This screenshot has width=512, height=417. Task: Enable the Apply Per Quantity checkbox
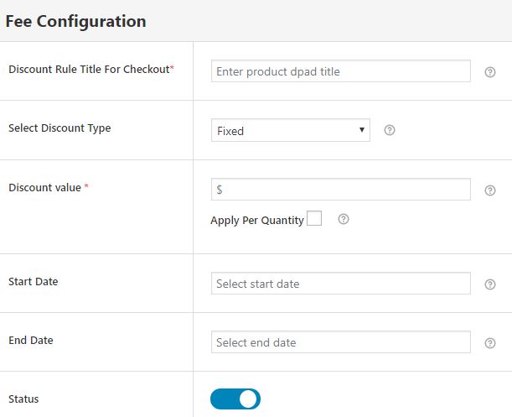314,219
